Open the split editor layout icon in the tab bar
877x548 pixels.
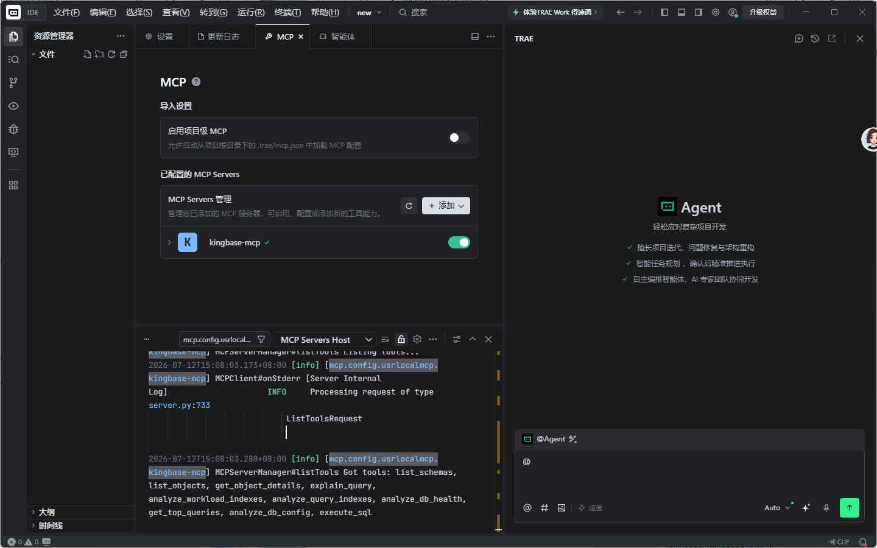(x=475, y=37)
